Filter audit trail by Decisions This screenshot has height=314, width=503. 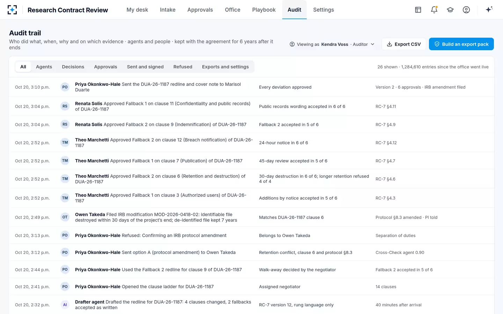(73, 67)
